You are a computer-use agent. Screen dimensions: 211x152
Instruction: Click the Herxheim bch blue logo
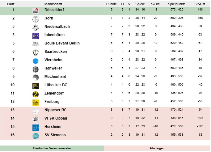coord(36,128)
